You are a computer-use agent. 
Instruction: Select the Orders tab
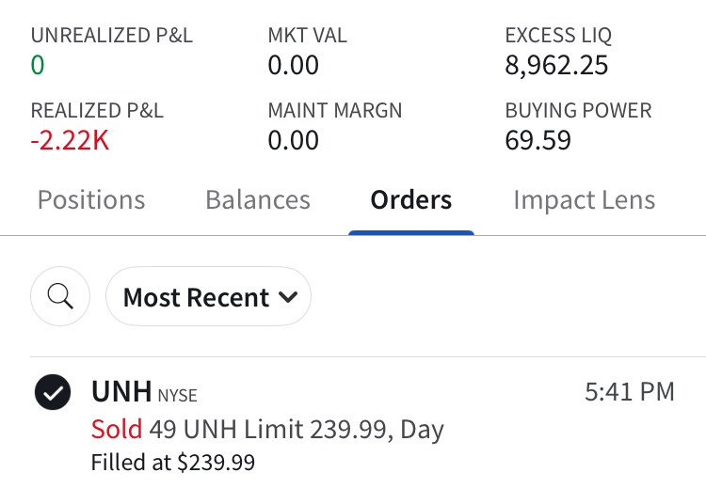(411, 199)
